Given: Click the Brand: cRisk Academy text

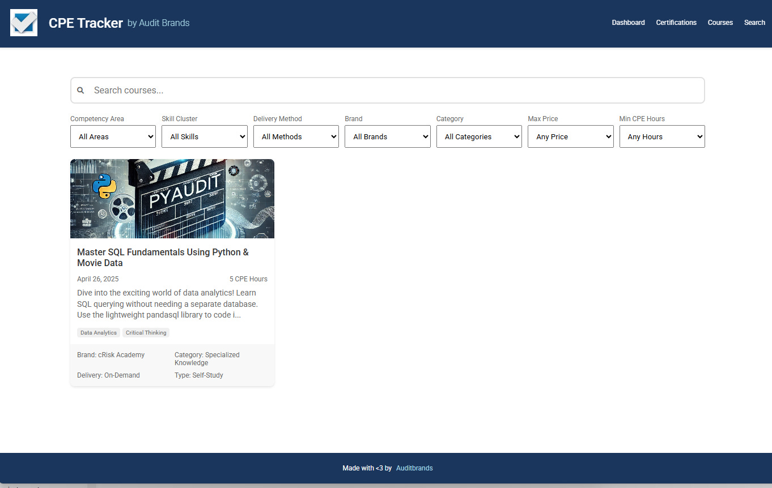Looking at the screenshot, I should click(111, 355).
